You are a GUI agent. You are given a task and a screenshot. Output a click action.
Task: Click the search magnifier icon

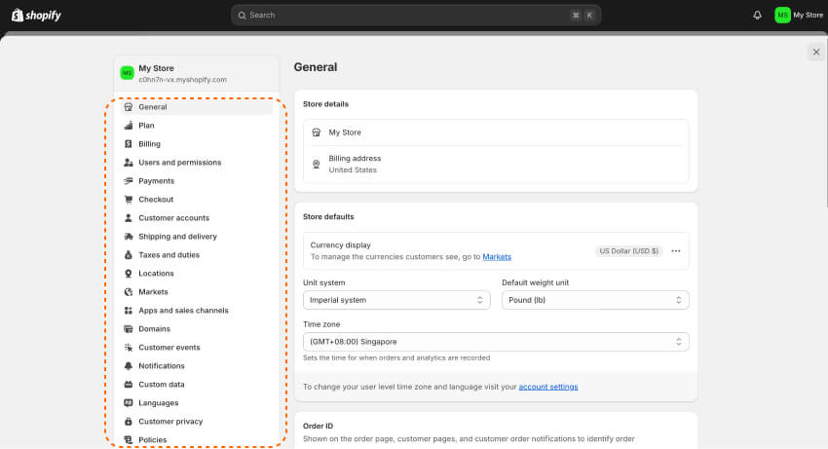(x=242, y=16)
